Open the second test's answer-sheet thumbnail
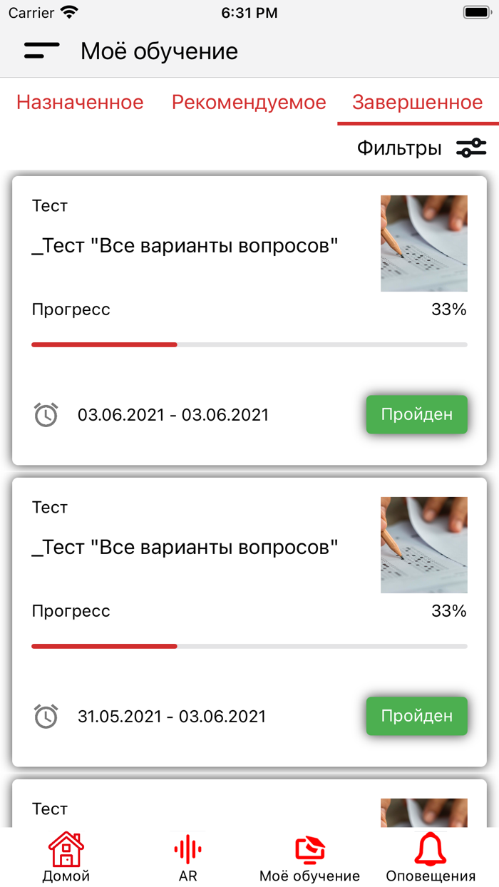This screenshot has height=887, width=499. [x=423, y=545]
